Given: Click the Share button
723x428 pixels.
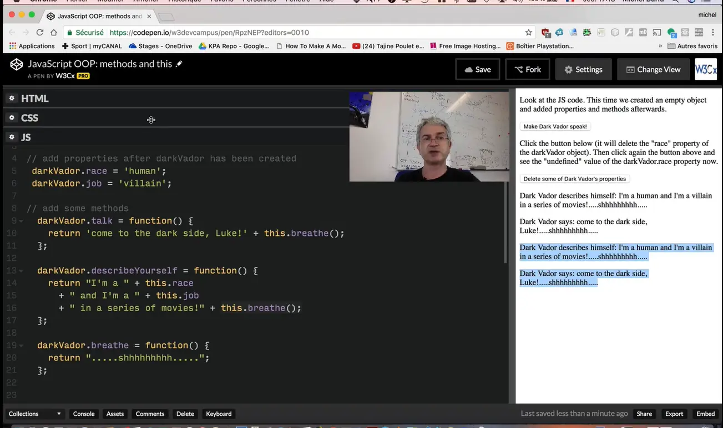Looking at the screenshot, I should pos(644,414).
